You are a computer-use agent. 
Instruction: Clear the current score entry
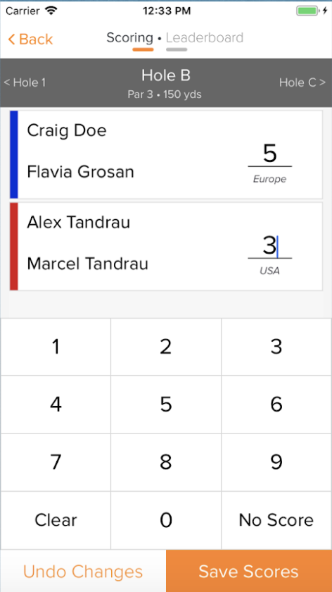[x=56, y=520]
